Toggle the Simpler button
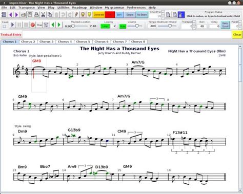Viewport: 243px width, 194px height. pyautogui.click(x=130, y=15)
